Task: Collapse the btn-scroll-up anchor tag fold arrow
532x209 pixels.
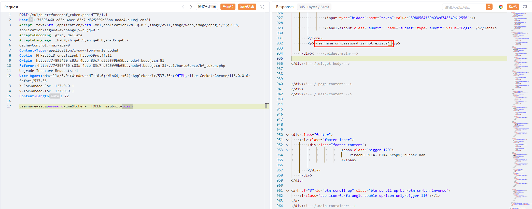Action: point(288,191)
